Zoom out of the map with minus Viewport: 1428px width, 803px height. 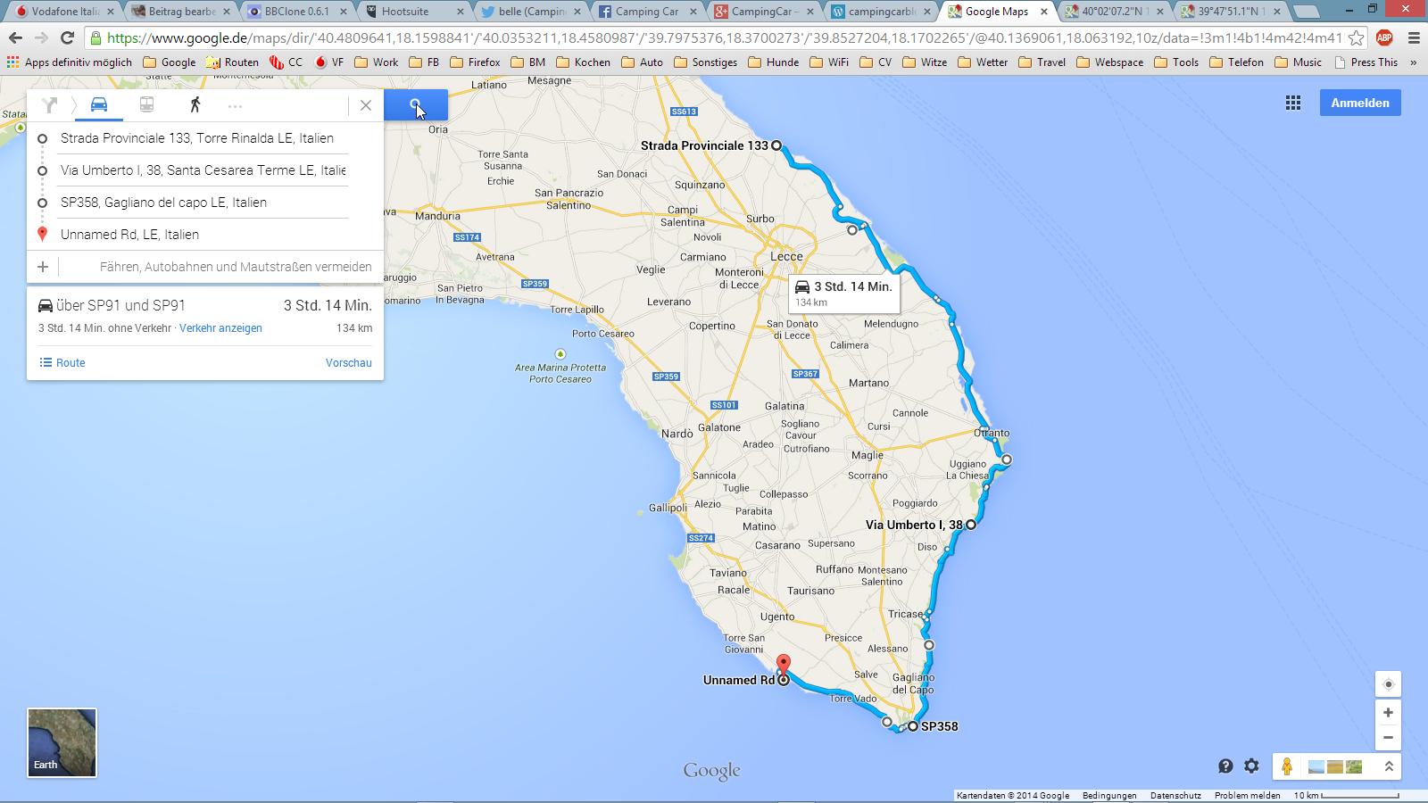coord(1388,738)
